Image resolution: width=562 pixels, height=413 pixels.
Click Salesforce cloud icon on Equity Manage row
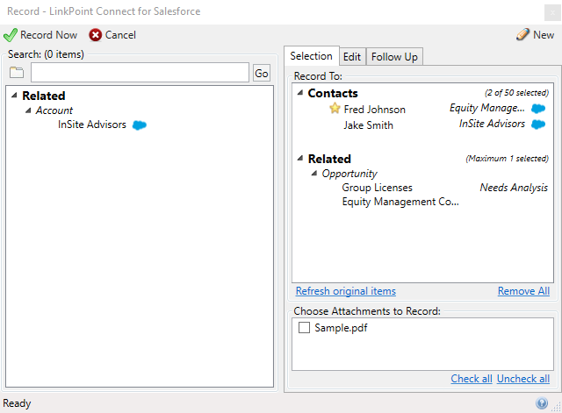(538, 109)
